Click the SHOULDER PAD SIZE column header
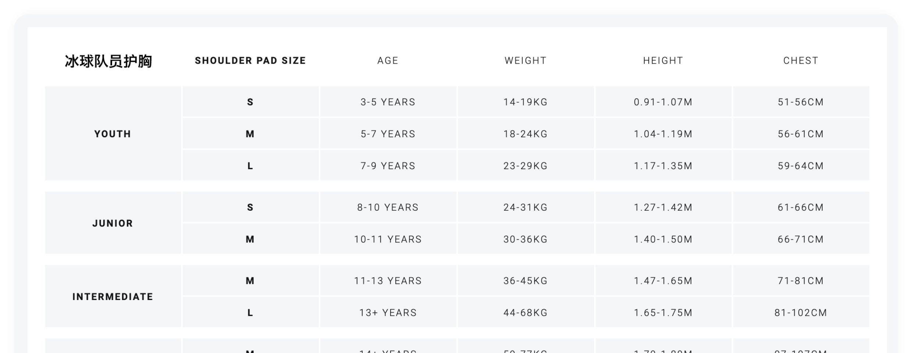Screen dimensions: 912x353 (250, 61)
